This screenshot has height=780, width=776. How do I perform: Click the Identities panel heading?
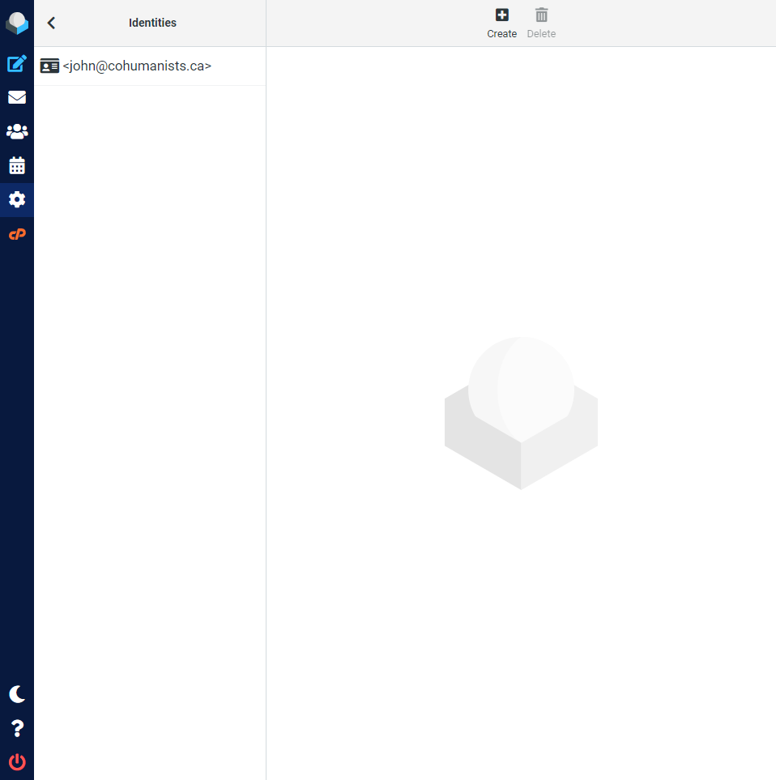click(152, 23)
